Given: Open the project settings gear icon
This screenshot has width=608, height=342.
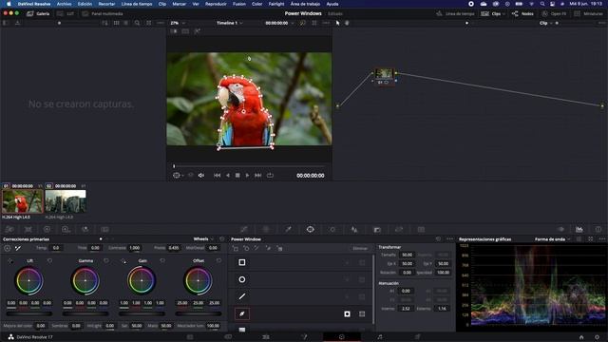Looking at the screenshot, I should coord(598,337).
